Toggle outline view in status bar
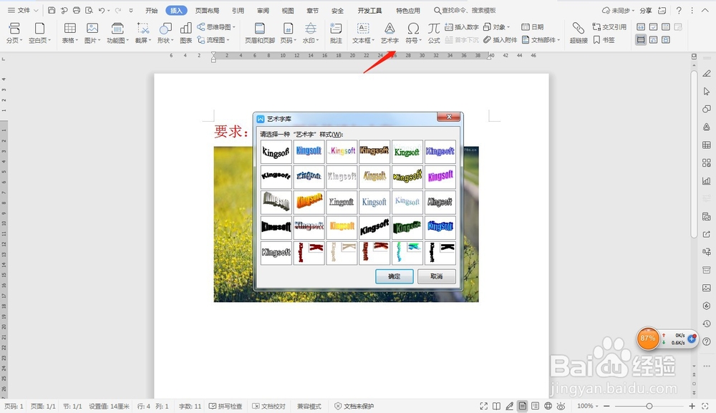The height and width of the screenshot is (413, 716). tap(535, 406)
